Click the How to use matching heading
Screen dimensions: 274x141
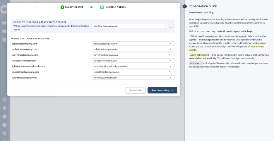click(x=201, y=12)
